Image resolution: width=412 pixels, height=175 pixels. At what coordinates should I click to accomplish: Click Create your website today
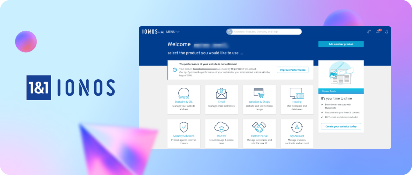pyautogui.click(x=341, y=126)
